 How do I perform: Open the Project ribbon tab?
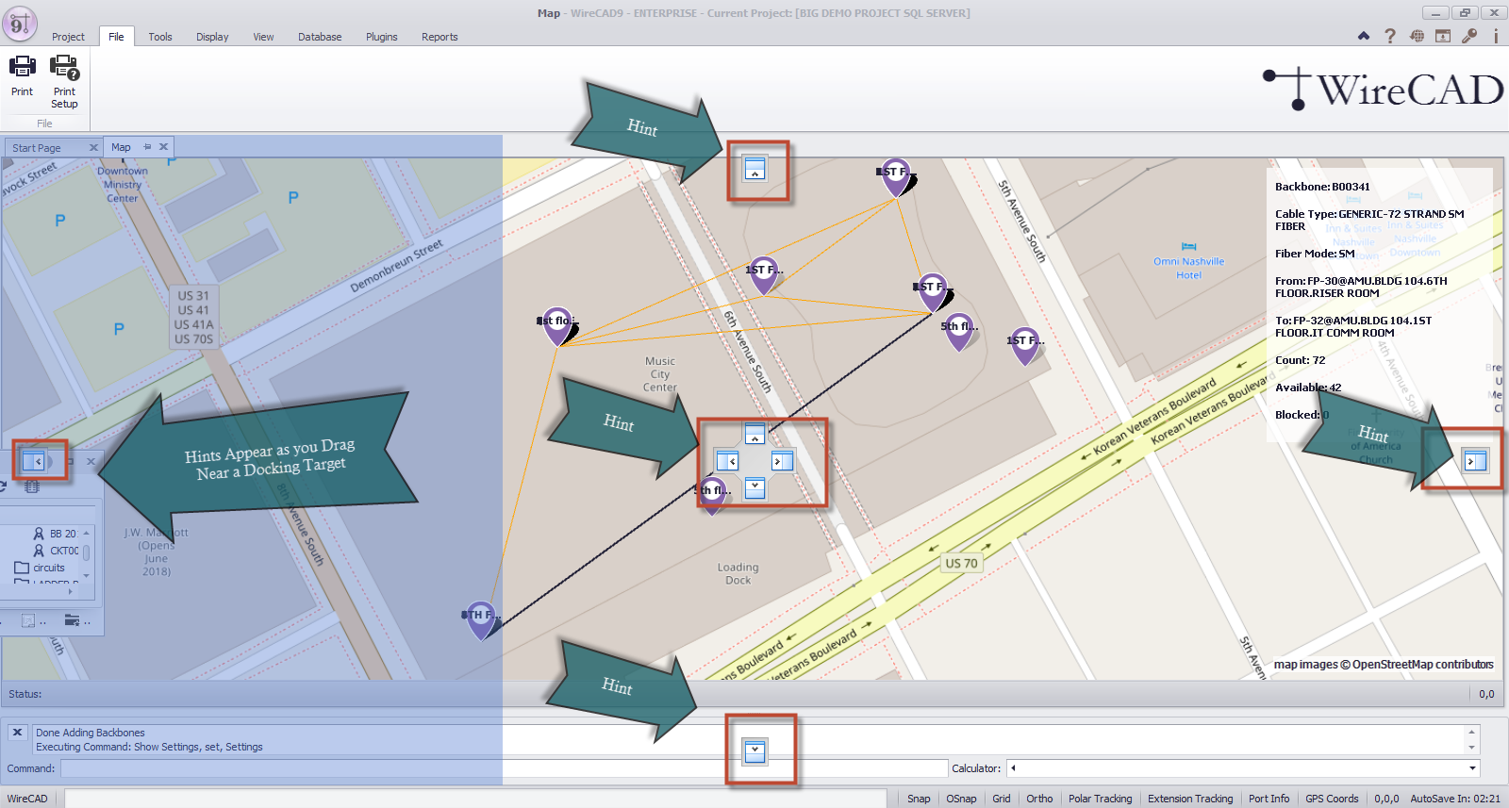pyautogui.click(x=68, y=37)
